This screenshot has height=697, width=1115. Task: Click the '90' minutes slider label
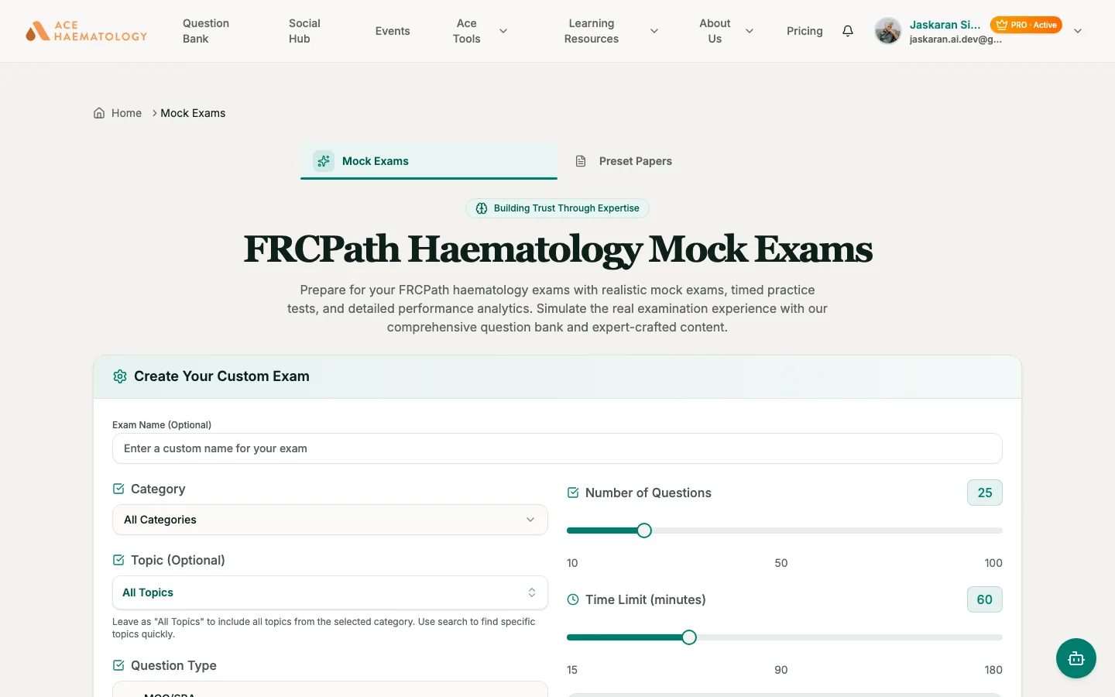coord(781,670)
